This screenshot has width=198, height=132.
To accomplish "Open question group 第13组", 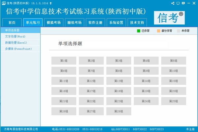I will tap(119, 81).
